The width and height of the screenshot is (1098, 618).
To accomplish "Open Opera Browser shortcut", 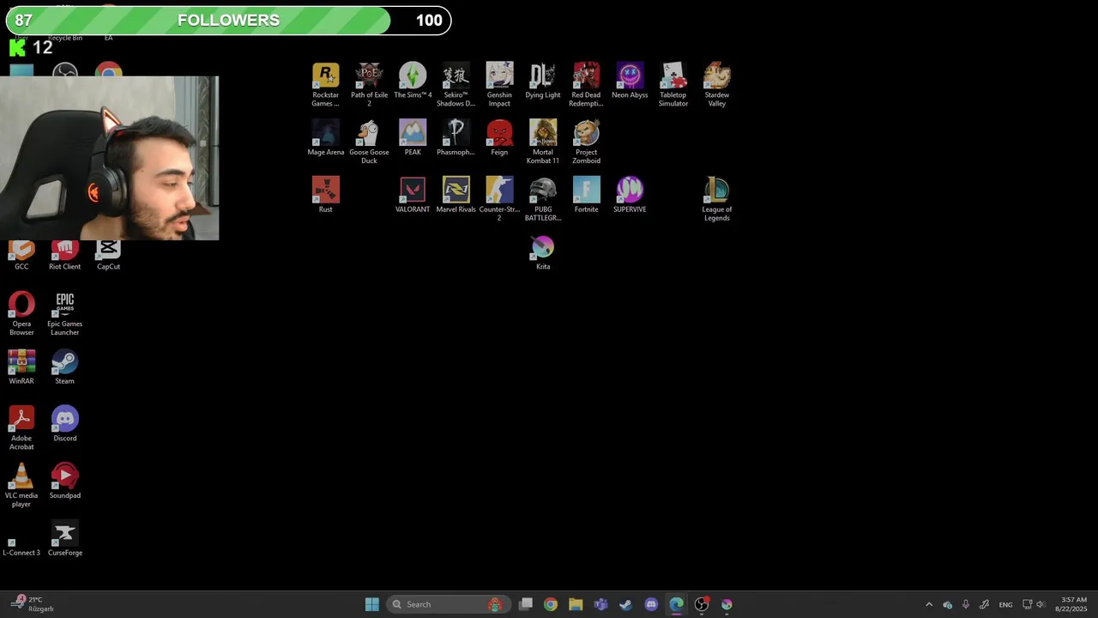I will (x=21, y=313).
